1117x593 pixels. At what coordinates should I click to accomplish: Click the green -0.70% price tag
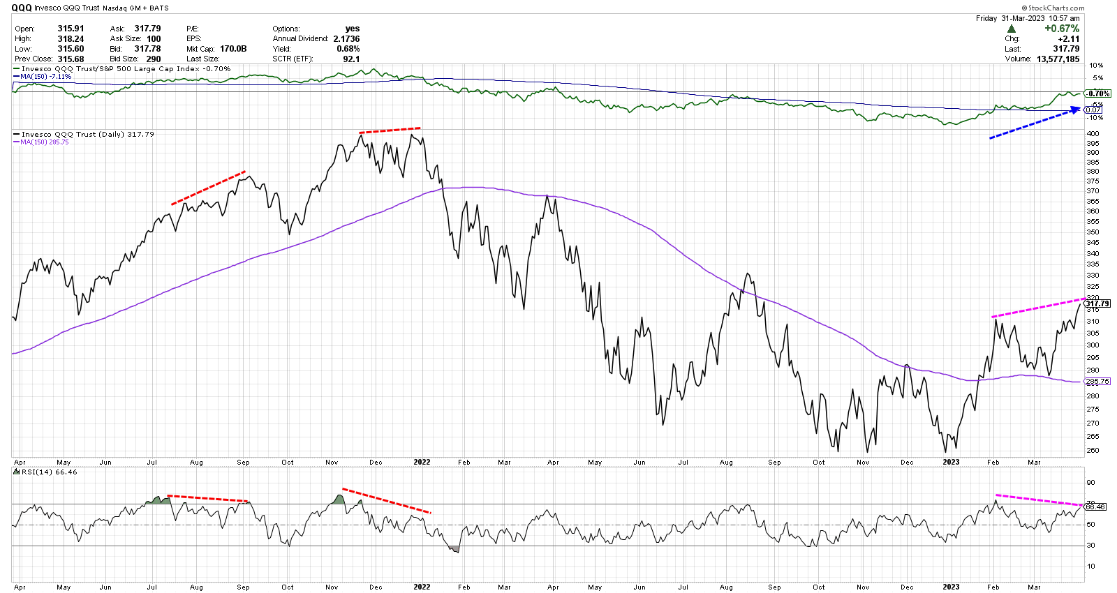click(1098, 93)
